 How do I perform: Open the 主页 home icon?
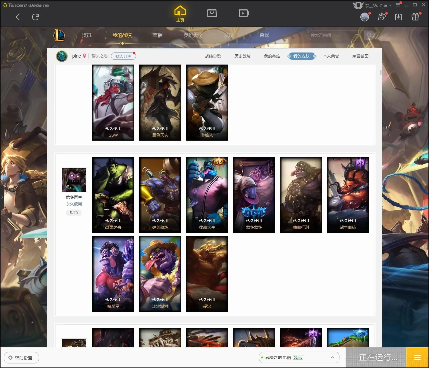coord(180,14)
